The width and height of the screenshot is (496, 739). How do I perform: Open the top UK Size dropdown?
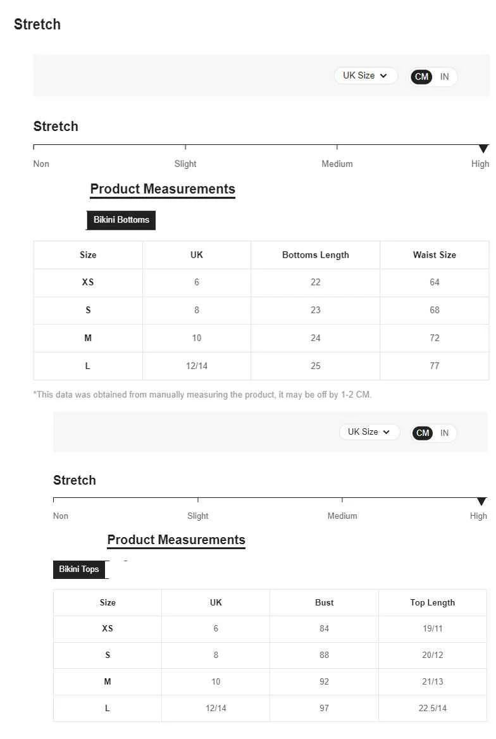(366, 76)
